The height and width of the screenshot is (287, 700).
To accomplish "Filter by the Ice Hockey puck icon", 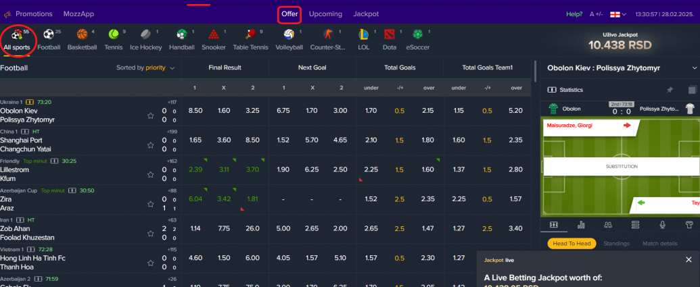I will 146,34.
